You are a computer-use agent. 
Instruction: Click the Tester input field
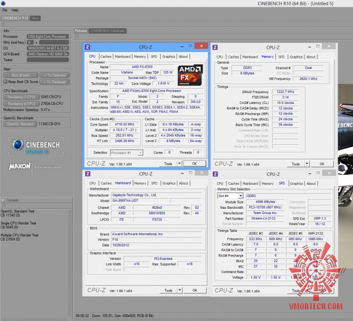click(48, 60)
